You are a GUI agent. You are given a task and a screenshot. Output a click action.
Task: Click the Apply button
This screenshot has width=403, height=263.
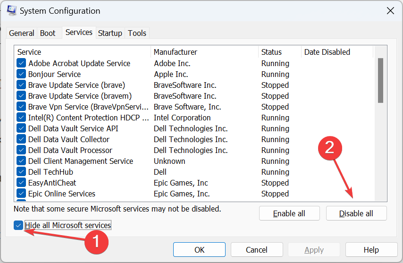click(314, 250)
